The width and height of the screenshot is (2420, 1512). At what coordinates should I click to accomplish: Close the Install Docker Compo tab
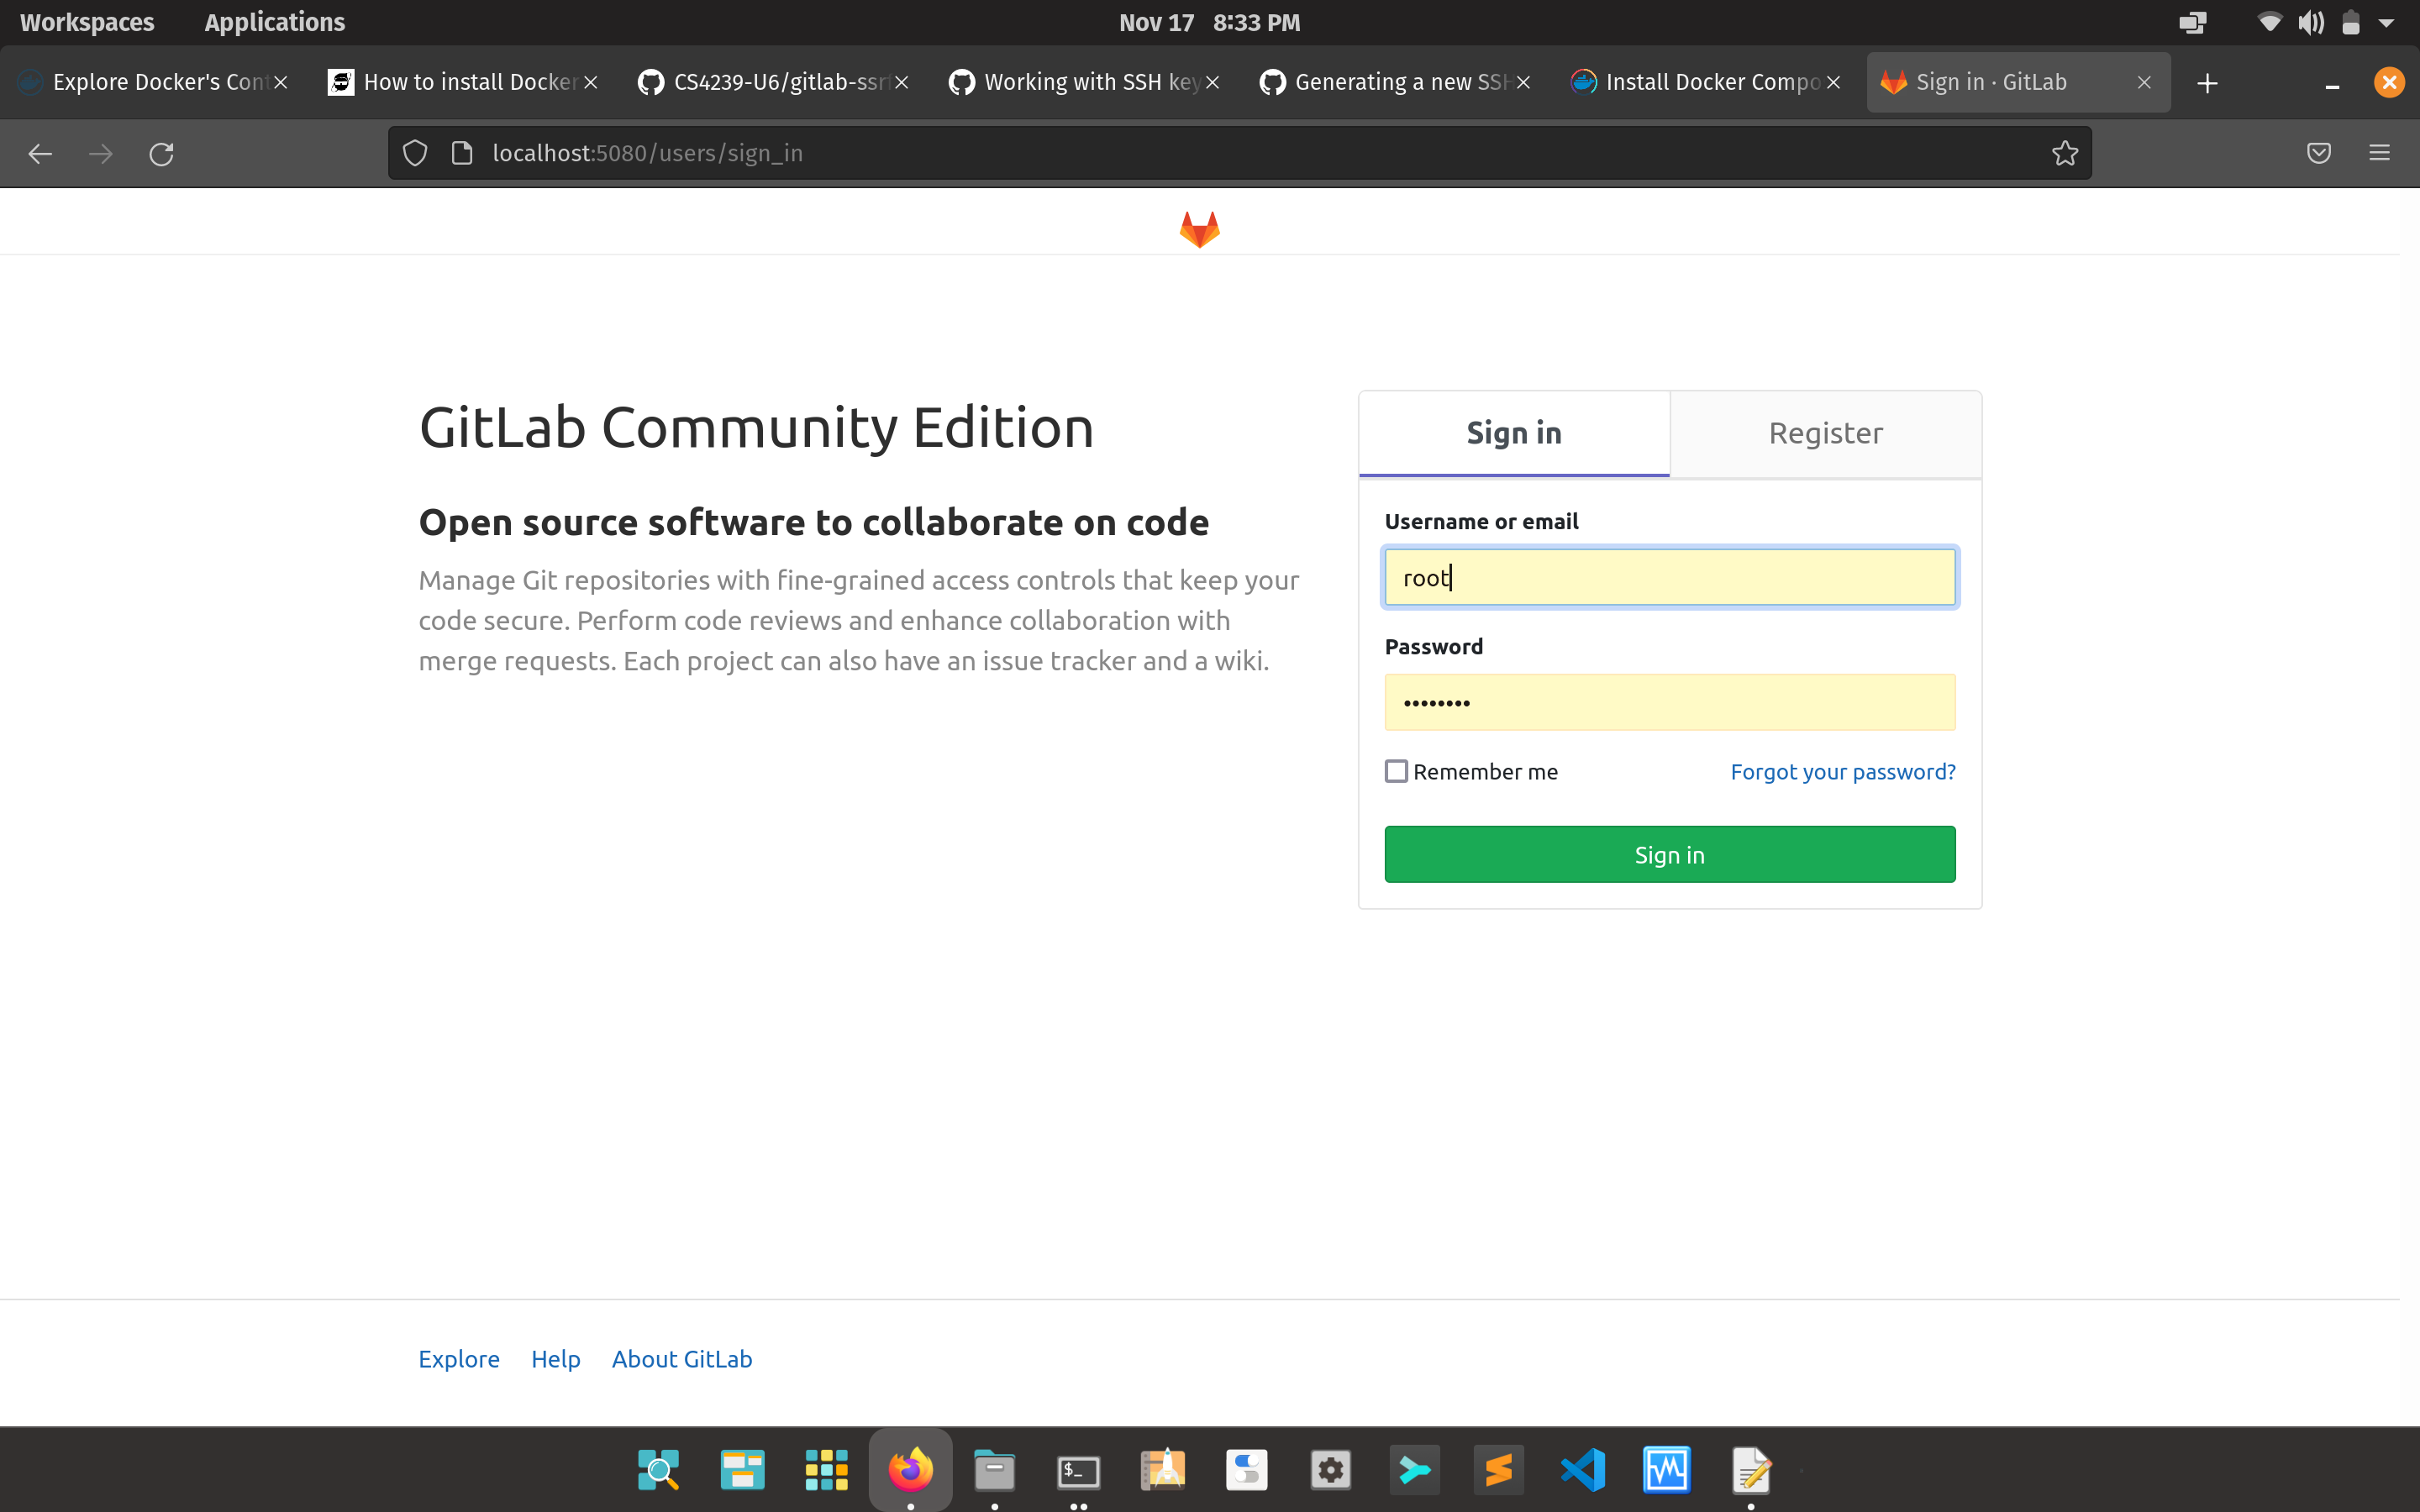point(1833,83)
